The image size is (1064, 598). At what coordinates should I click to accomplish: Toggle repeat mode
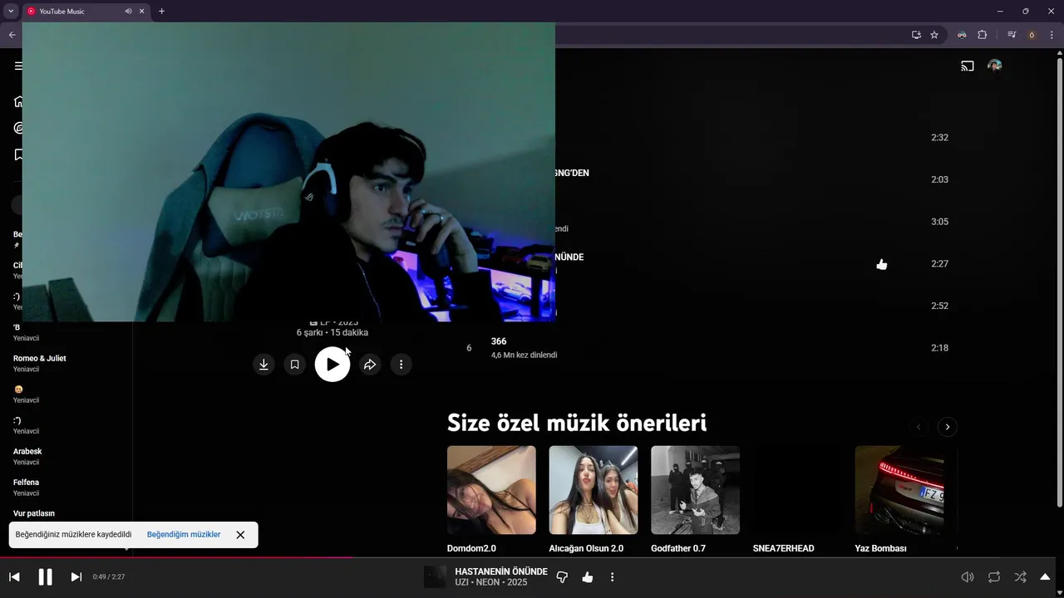pyautogui.click(x=994, y=576)
